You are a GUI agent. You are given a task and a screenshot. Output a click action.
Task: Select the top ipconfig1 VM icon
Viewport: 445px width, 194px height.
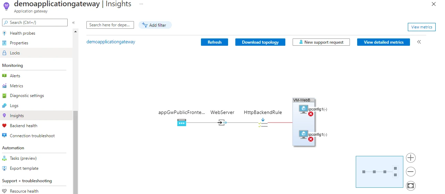pos(304,109)
